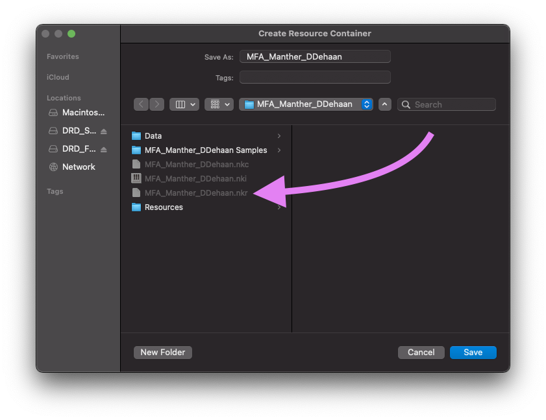The height and width of the screenshot is (420, 546).
Task: Open Network in the sidebar
Action: click(x=79, y=167)
